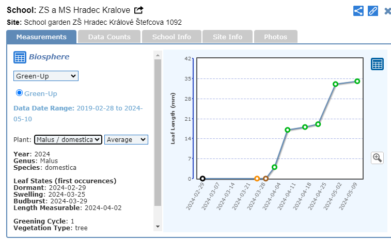The height and width of the screenshot is (240, 391).
Task: Click the orange swelling data point marker
Action: (257, 179)
